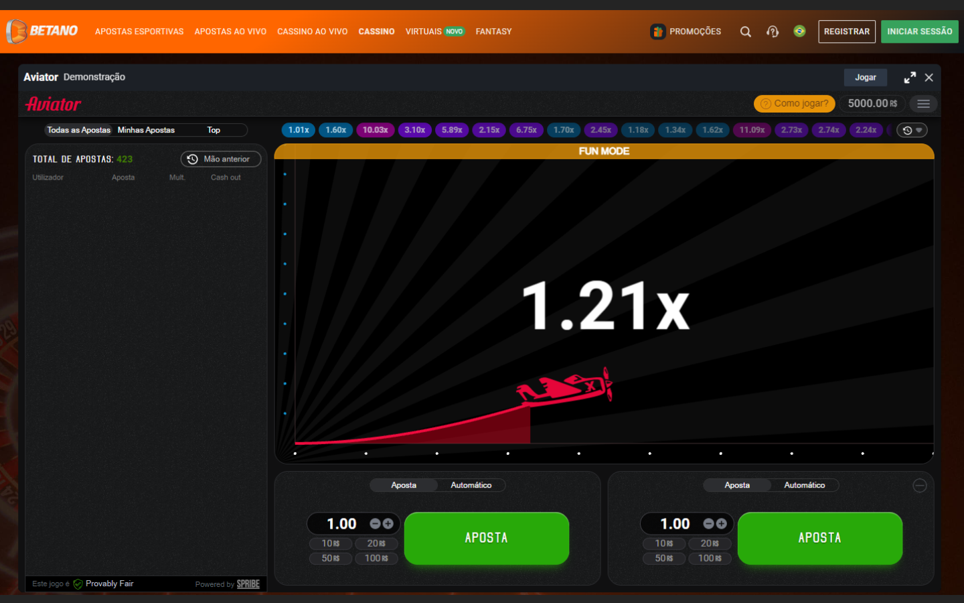Click the Powered by Spribe logo
Viewport: 964px width, 603px height.
click(x=248, y=584)
